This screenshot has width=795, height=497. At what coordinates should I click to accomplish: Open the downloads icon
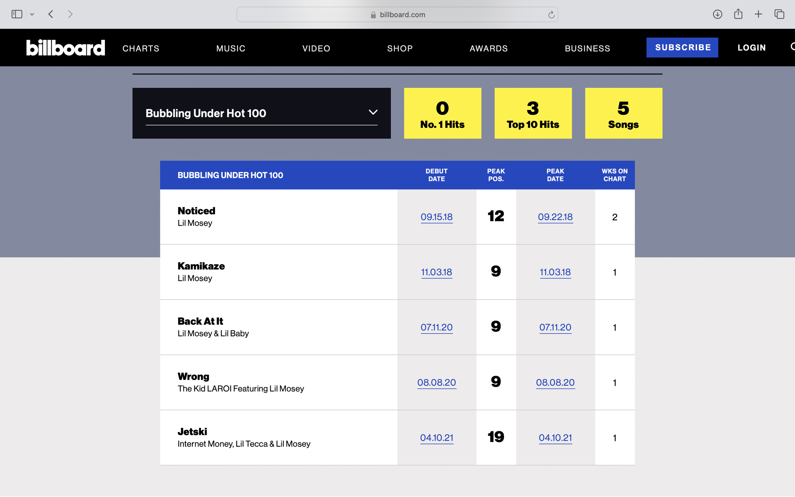click(x=718, y=14)
